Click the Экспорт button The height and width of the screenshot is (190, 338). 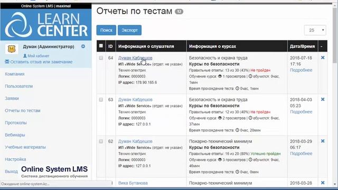point(129,30)
